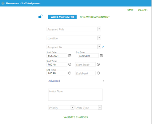The image size is (152, 124).
Task: Click the Momentum app icon in title bar
Action: point(3,3)
